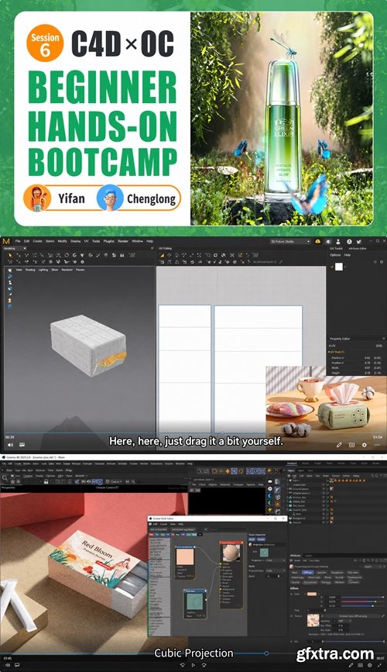387x672 pixels.
Task: Select the Standard layout tab in Cinema 4D
Action: 292,464
